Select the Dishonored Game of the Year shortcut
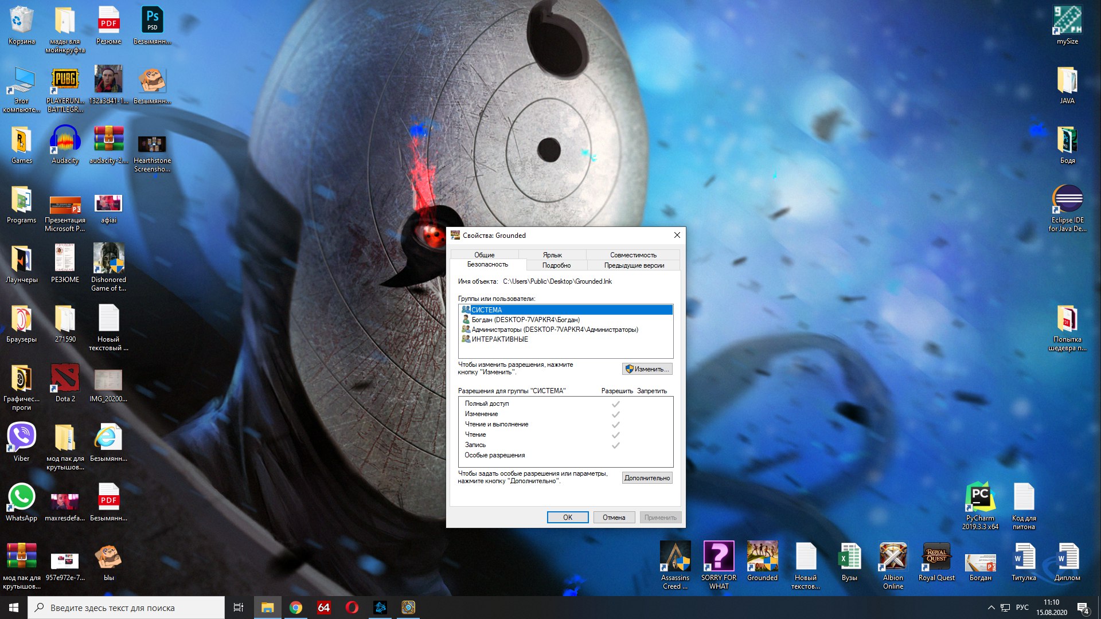Image resolution: width=1101 pixels, height=619 pixels. coord(108,267)
